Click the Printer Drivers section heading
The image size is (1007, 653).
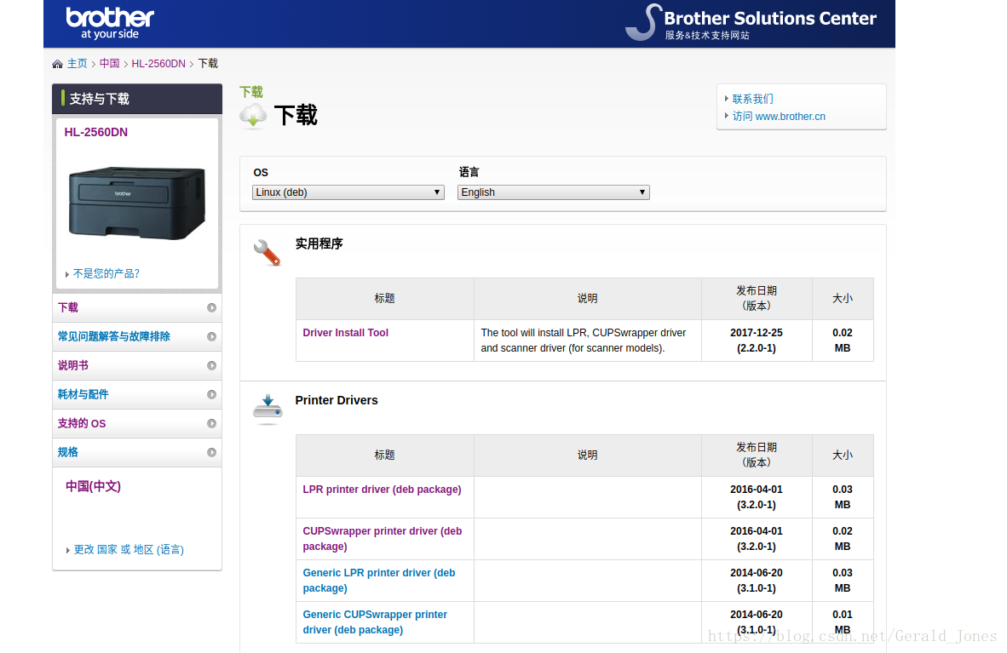pyautogui.click(x=337, y=400)
